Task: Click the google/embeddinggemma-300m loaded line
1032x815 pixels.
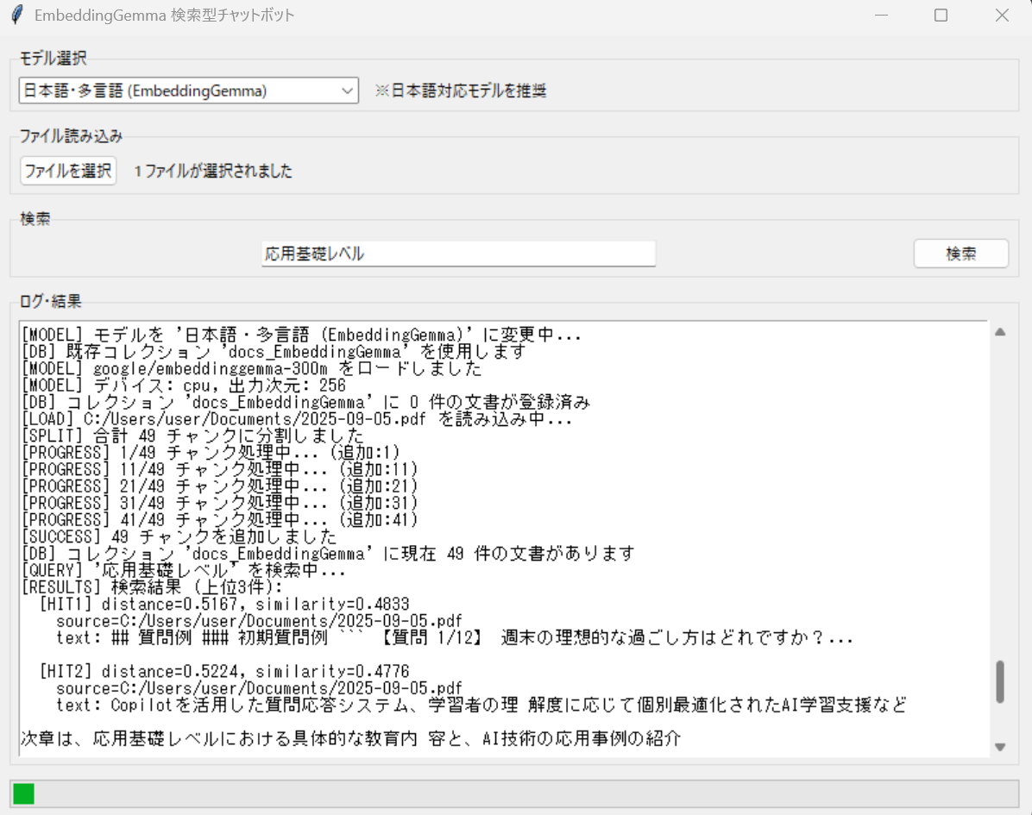Action: [x=251, y=368]
